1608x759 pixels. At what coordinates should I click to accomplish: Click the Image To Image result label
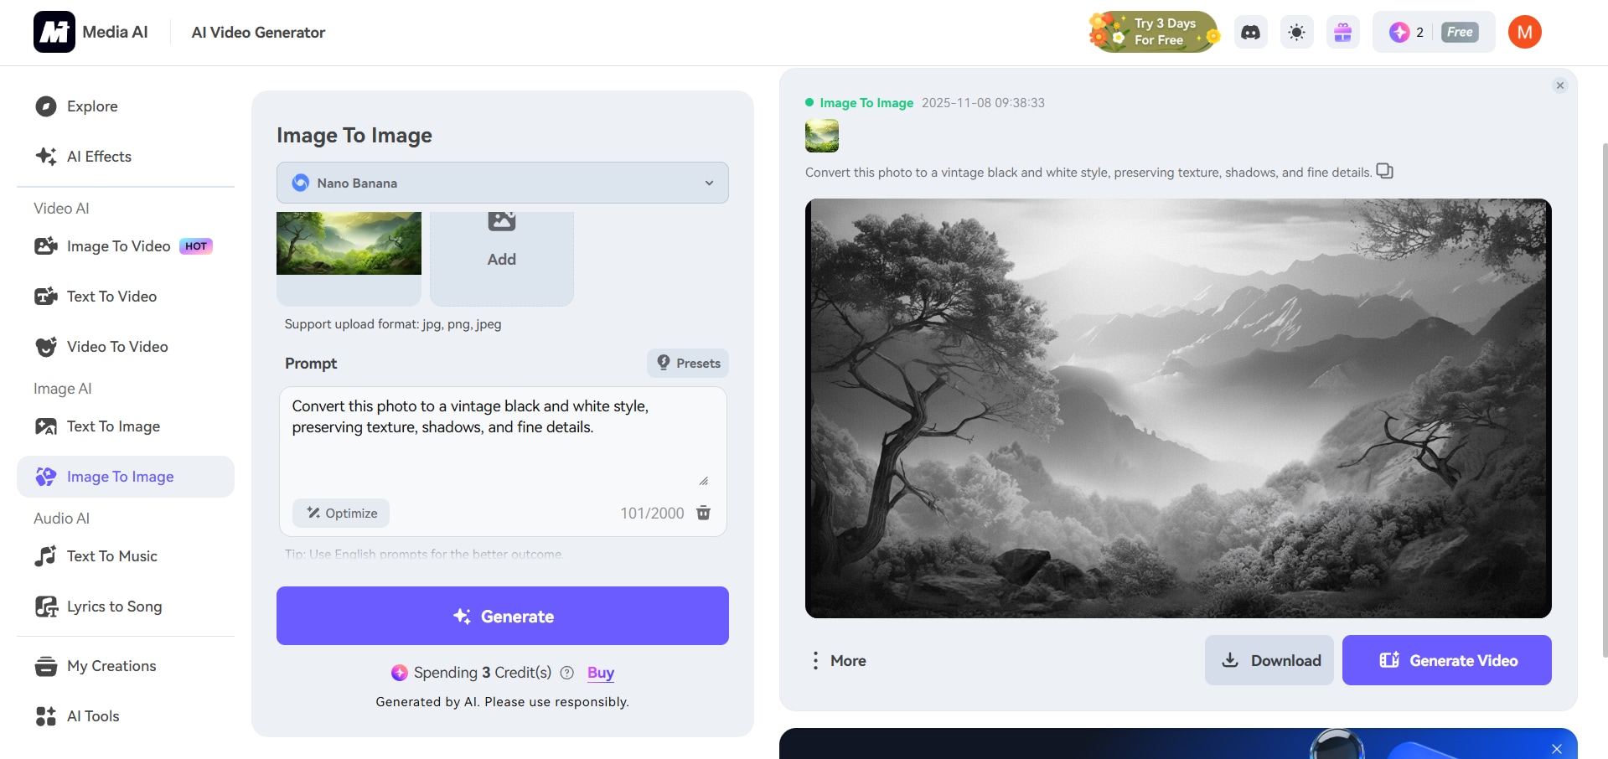(x=866, y=103)
